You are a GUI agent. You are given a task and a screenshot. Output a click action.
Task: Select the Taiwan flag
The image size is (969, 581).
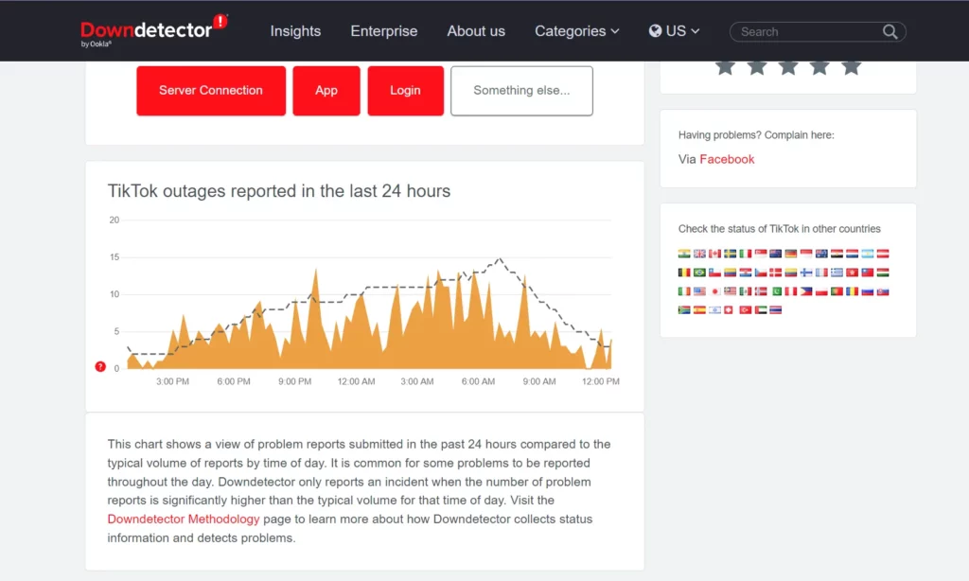(868, 273)
